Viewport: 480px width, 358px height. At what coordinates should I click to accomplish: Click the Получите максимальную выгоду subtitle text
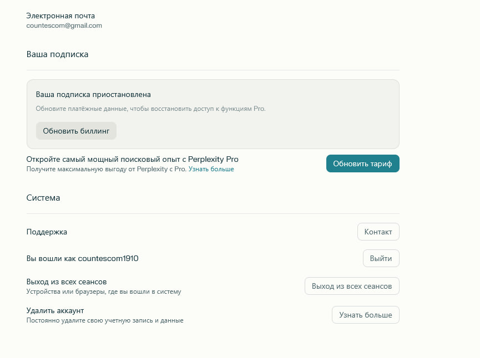click(105, 169)
